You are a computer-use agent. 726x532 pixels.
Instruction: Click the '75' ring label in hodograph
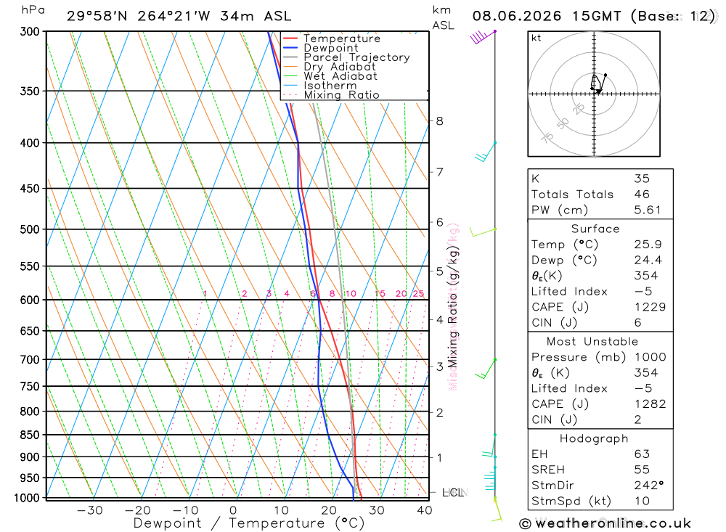coord(547,137)
